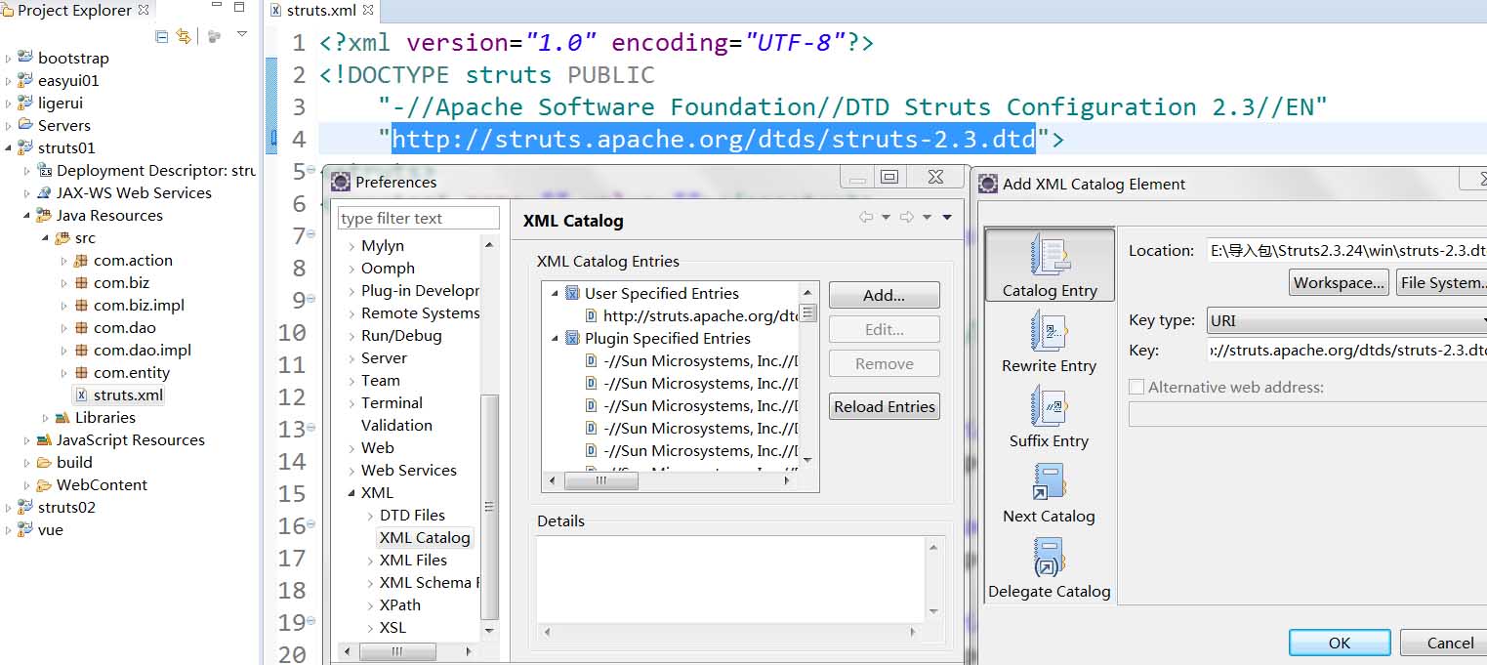Viewport: 1487px width, 665px height.
Task: Expand the com.biz.impl package
Action: [x=64, y=307]
